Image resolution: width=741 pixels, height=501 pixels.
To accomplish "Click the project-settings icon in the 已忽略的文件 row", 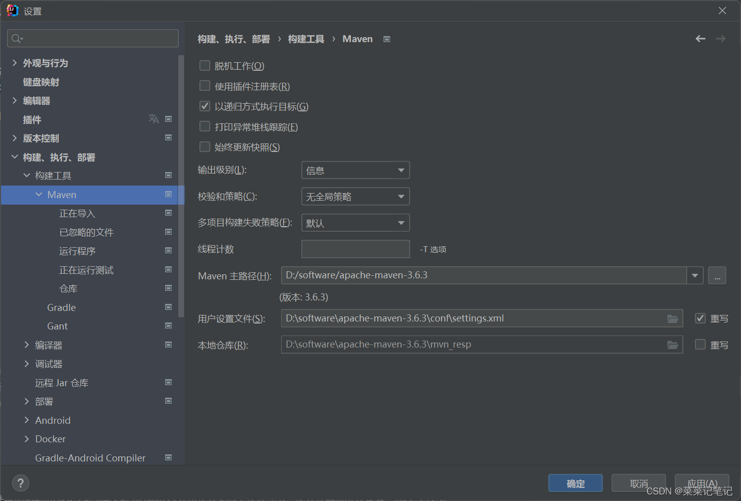I will coord(169,232).
